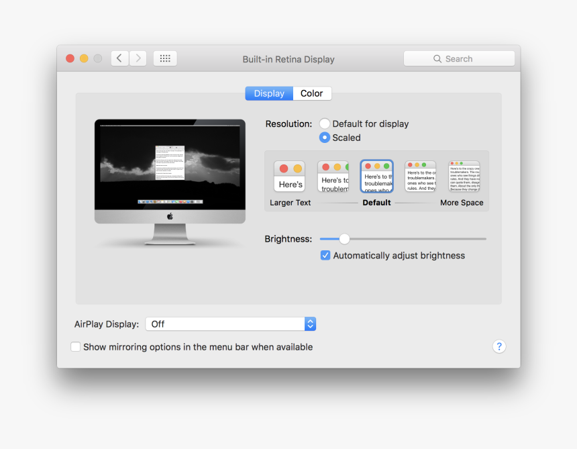Minimize the window with the yellow button

(84, 58)
